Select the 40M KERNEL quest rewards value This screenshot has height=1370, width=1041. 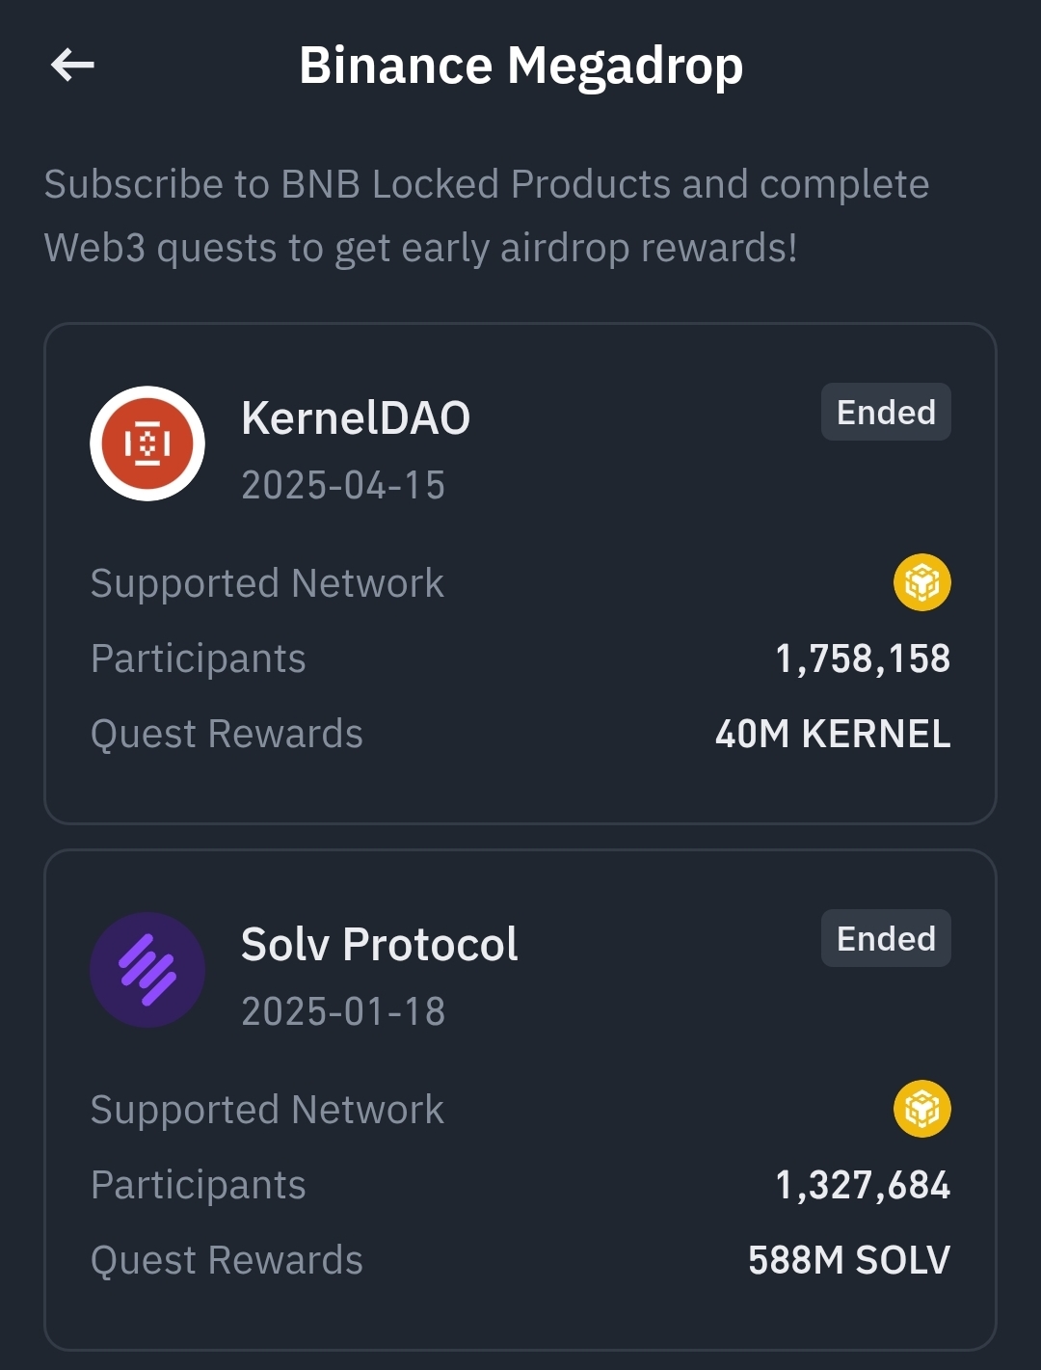click(x=833, y=735)
